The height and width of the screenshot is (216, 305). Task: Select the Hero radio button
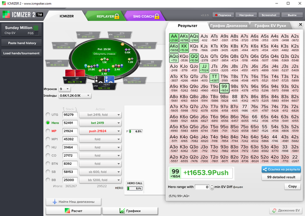(47, 123)
